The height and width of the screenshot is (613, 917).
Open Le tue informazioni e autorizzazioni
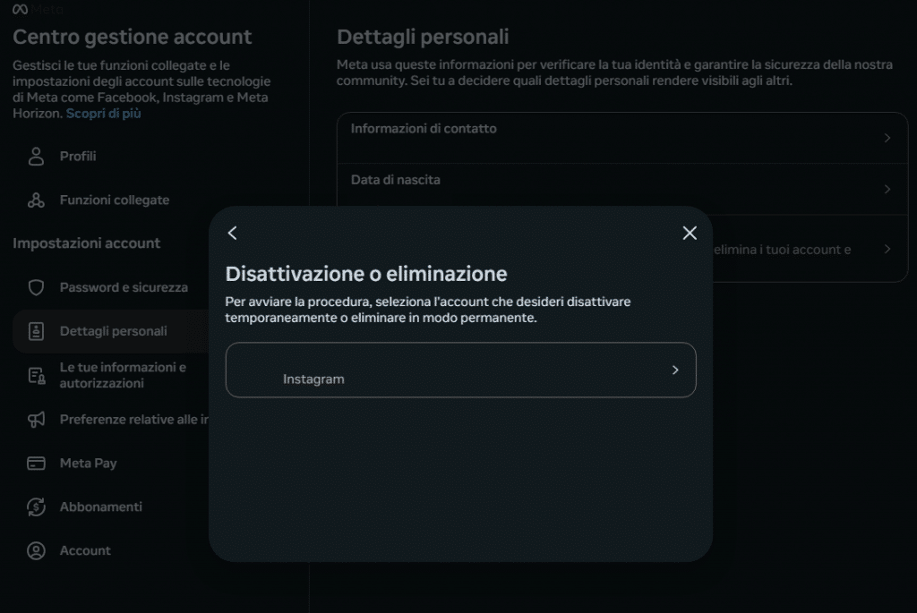(111, 375)
